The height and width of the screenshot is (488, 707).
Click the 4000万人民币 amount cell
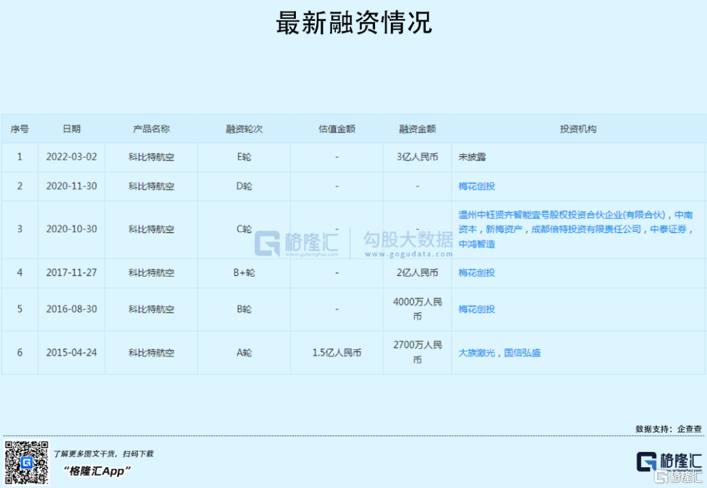coord(417,309)
